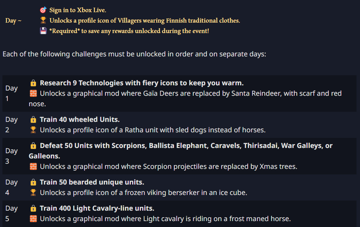
Task: Click the Train 40 wheeled Units heading
Action: point(80,120)
